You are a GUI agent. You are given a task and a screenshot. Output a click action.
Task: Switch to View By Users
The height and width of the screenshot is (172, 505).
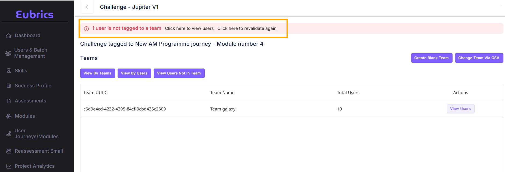pos(134,73)
